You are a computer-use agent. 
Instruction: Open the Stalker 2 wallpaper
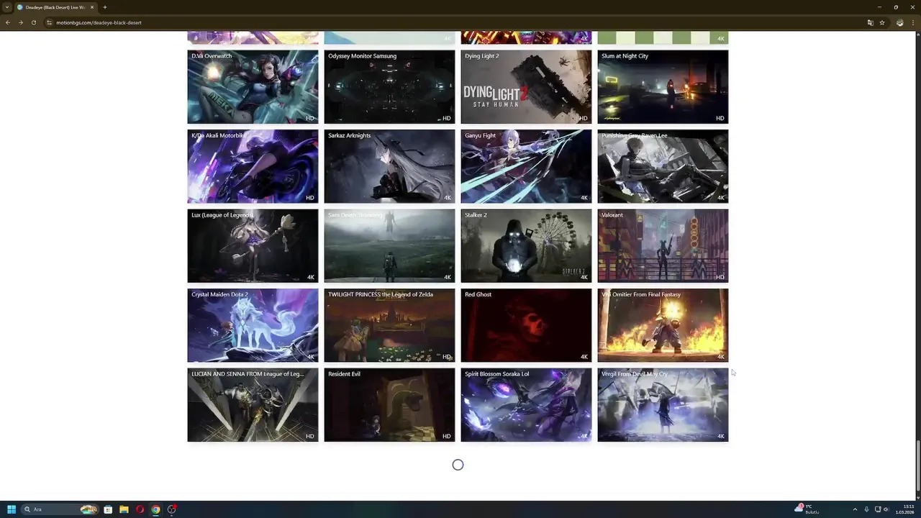pos(526,246)
